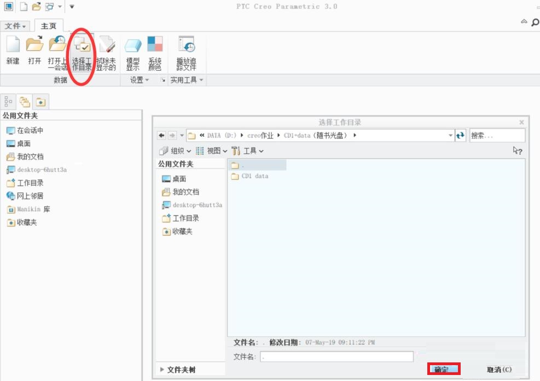Open the 文件 menu tab
540x381 pixels.
click(x=16, y=26)
